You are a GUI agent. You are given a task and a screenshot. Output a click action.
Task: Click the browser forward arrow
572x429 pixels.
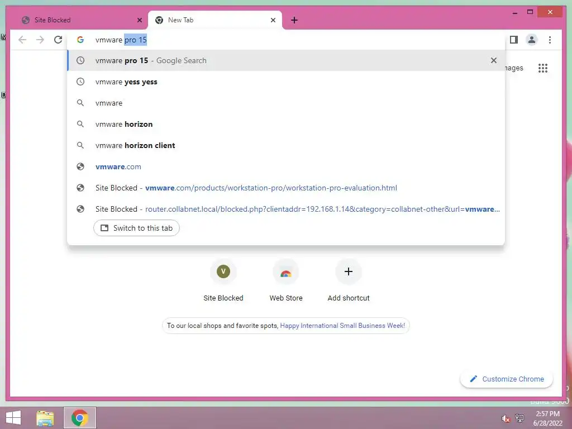tap(40, 40)
